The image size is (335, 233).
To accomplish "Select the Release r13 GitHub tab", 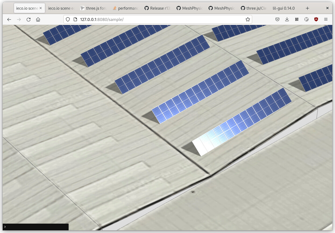I will point(157,8).
